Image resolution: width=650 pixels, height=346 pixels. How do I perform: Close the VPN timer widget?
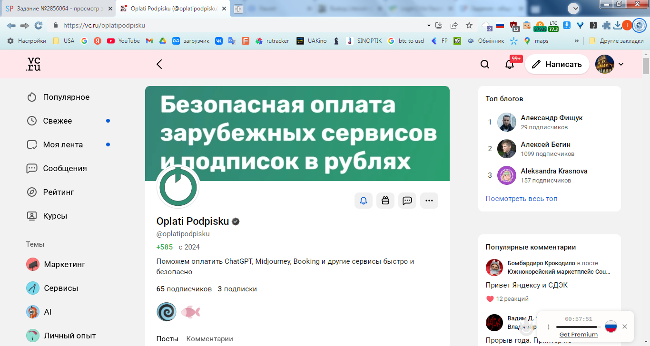click(x=625, y=327)
